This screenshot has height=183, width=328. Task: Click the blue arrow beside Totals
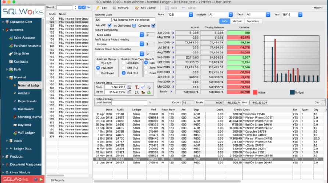(171, 92)
